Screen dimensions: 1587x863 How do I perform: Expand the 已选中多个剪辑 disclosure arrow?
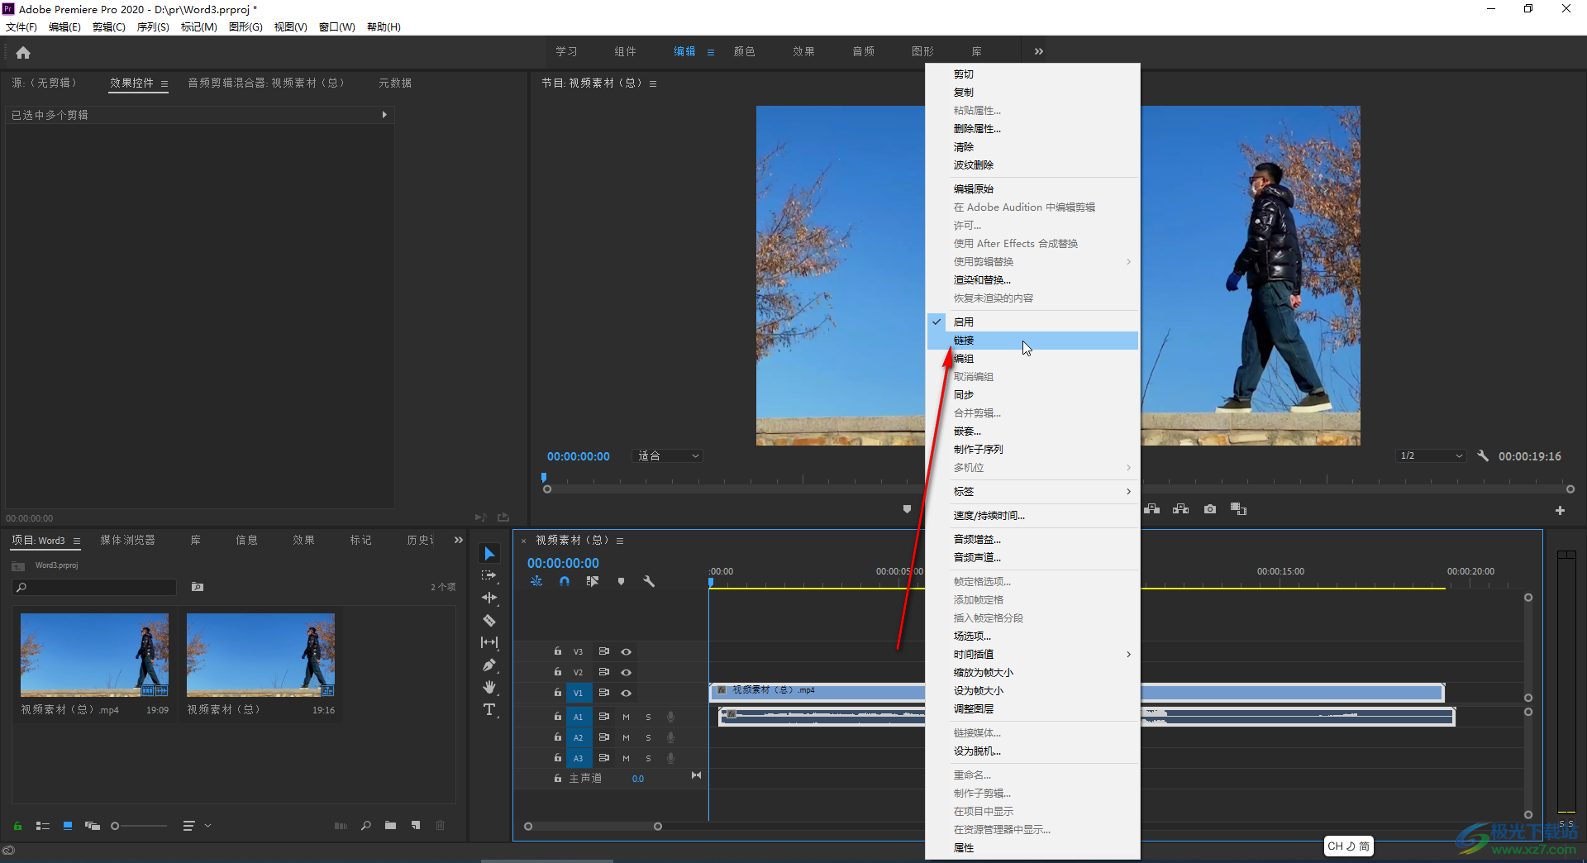(x=384, y=115)
